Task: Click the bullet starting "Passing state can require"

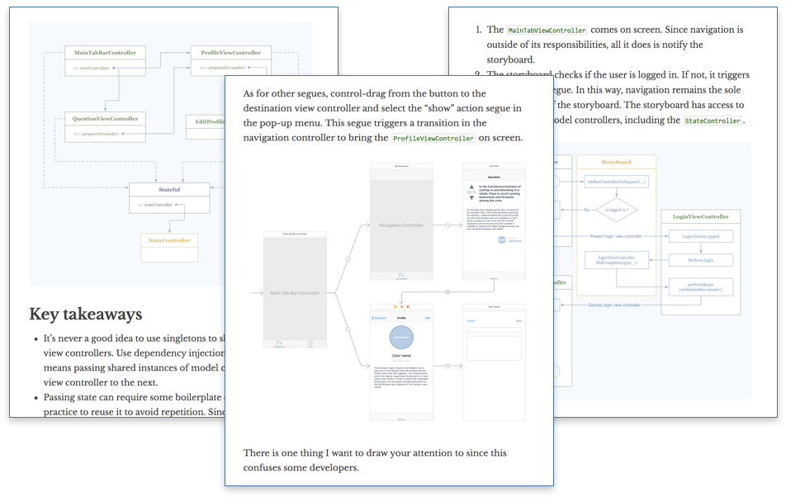Action: point(135,405)
